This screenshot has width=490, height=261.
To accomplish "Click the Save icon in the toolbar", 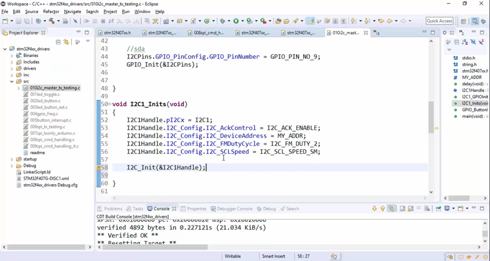I will click(x=19, y=21).
